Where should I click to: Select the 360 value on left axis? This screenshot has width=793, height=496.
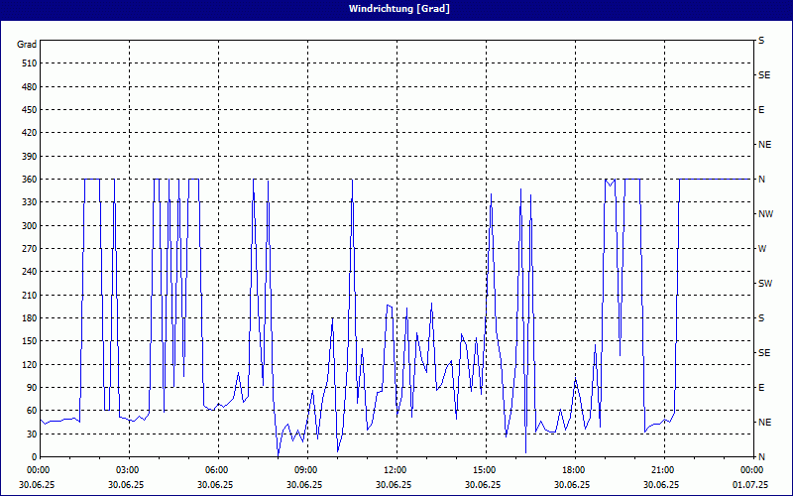tap(28, 180)
